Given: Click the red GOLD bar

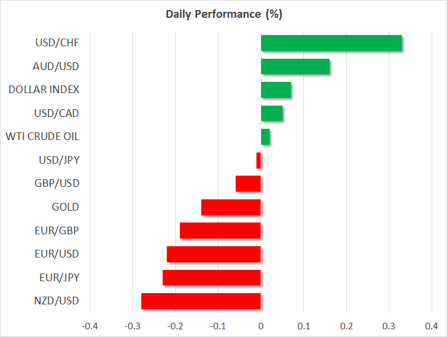Looking at the screenshot, I should tap(231, 207).
